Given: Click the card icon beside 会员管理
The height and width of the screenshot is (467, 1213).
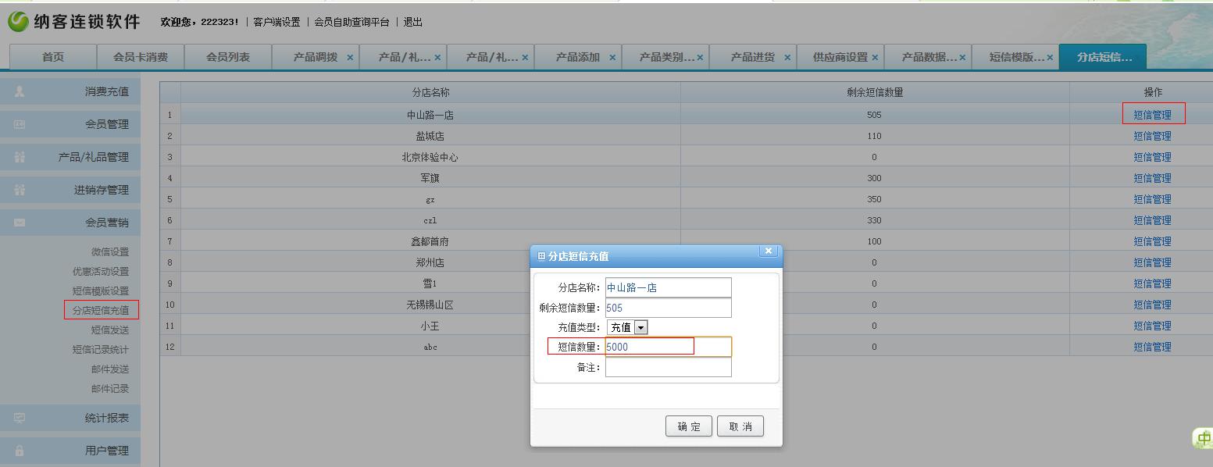Looking at the screenshot, I should pyautogui.click(x=20, y=125).
